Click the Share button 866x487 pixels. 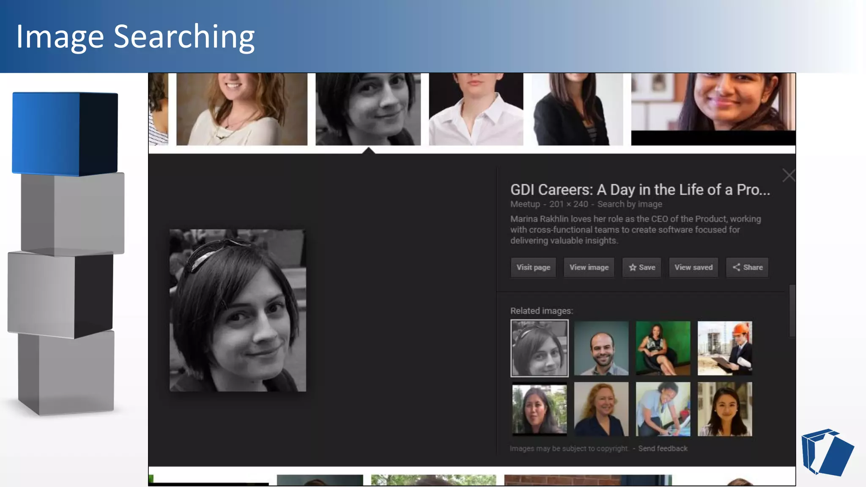tap(747, 267)
